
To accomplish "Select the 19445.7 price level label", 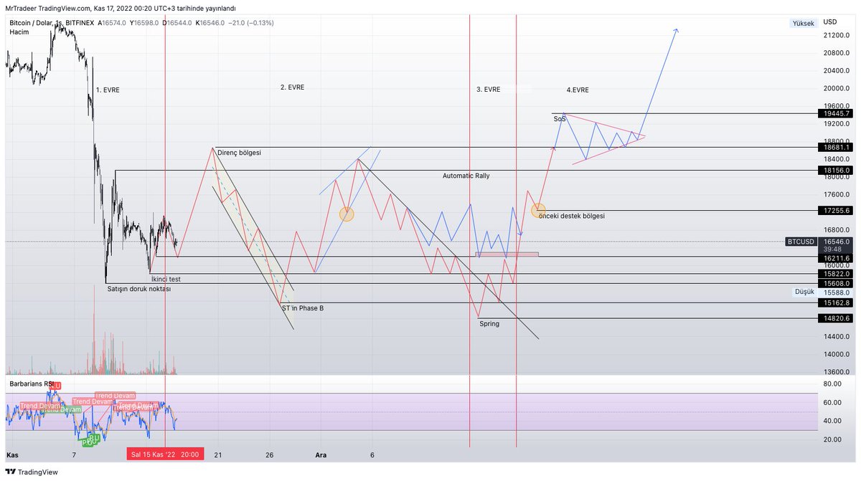I will coord(837,114).
